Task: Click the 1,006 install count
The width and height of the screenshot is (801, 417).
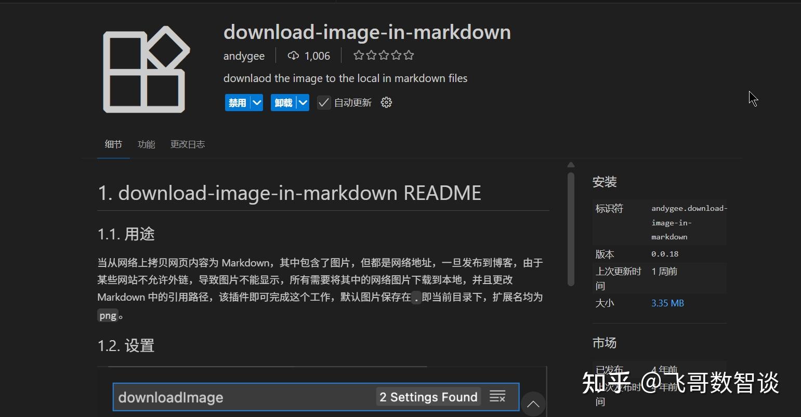Action: [x=317, y=56]
